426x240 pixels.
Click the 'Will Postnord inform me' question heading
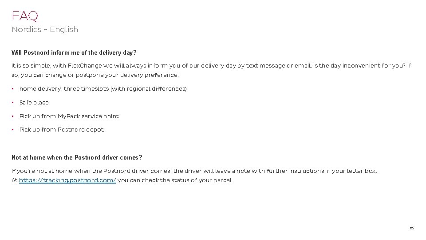pos(74,53)
